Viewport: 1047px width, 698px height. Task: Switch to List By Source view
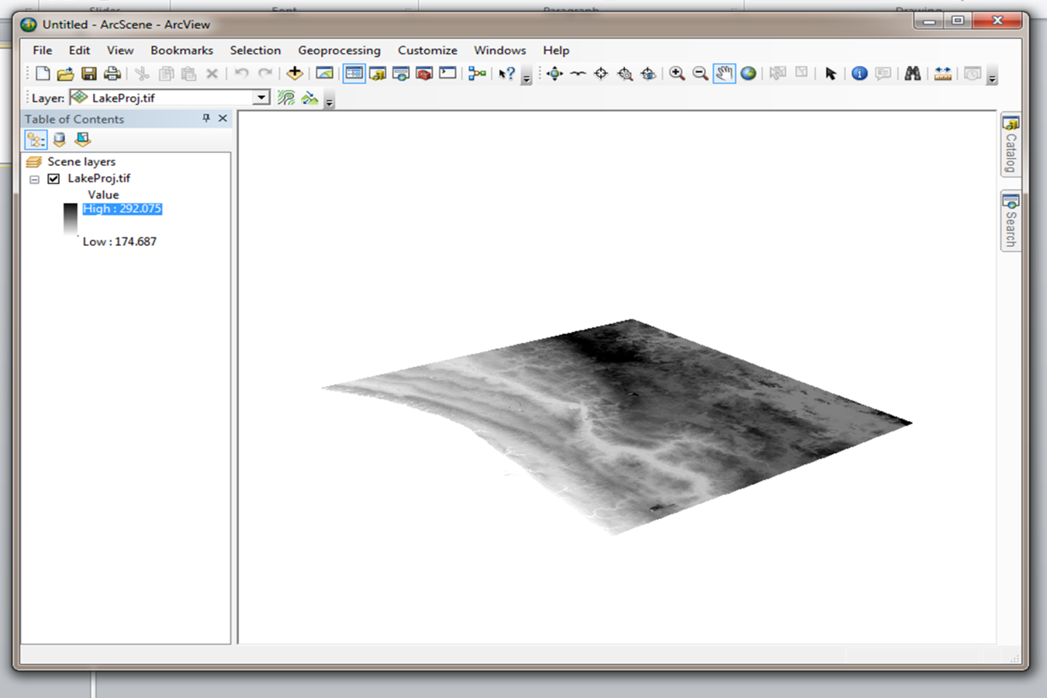[x=59, y=140]
